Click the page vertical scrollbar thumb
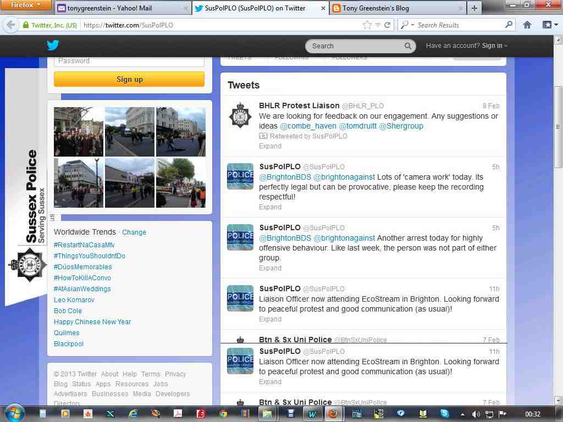The height and width of the screenshot is (422, 563). click(558, 127)
